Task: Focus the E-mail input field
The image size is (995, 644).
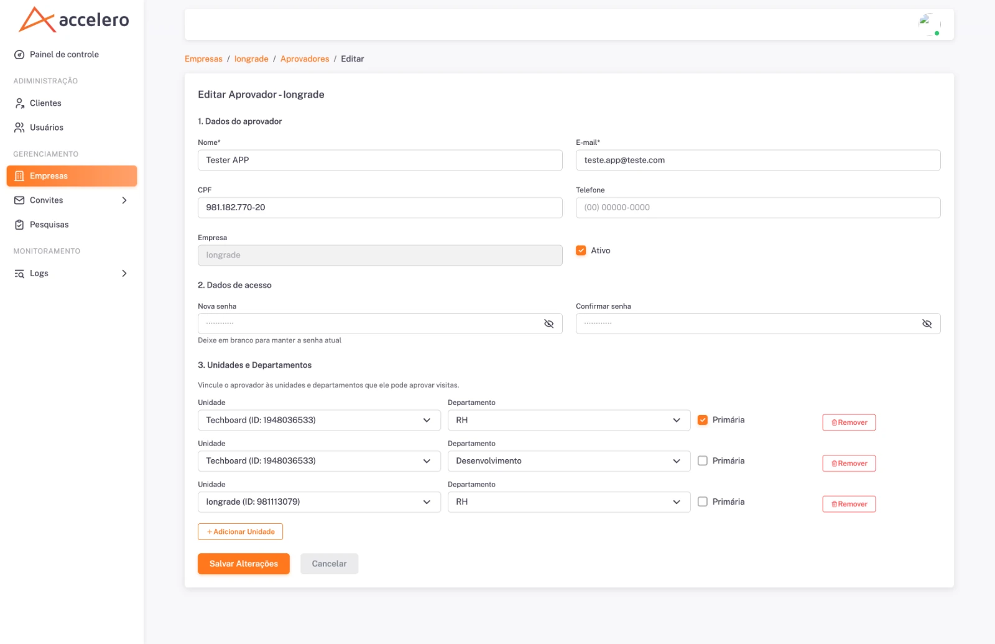Action: [x=758, y=161]
